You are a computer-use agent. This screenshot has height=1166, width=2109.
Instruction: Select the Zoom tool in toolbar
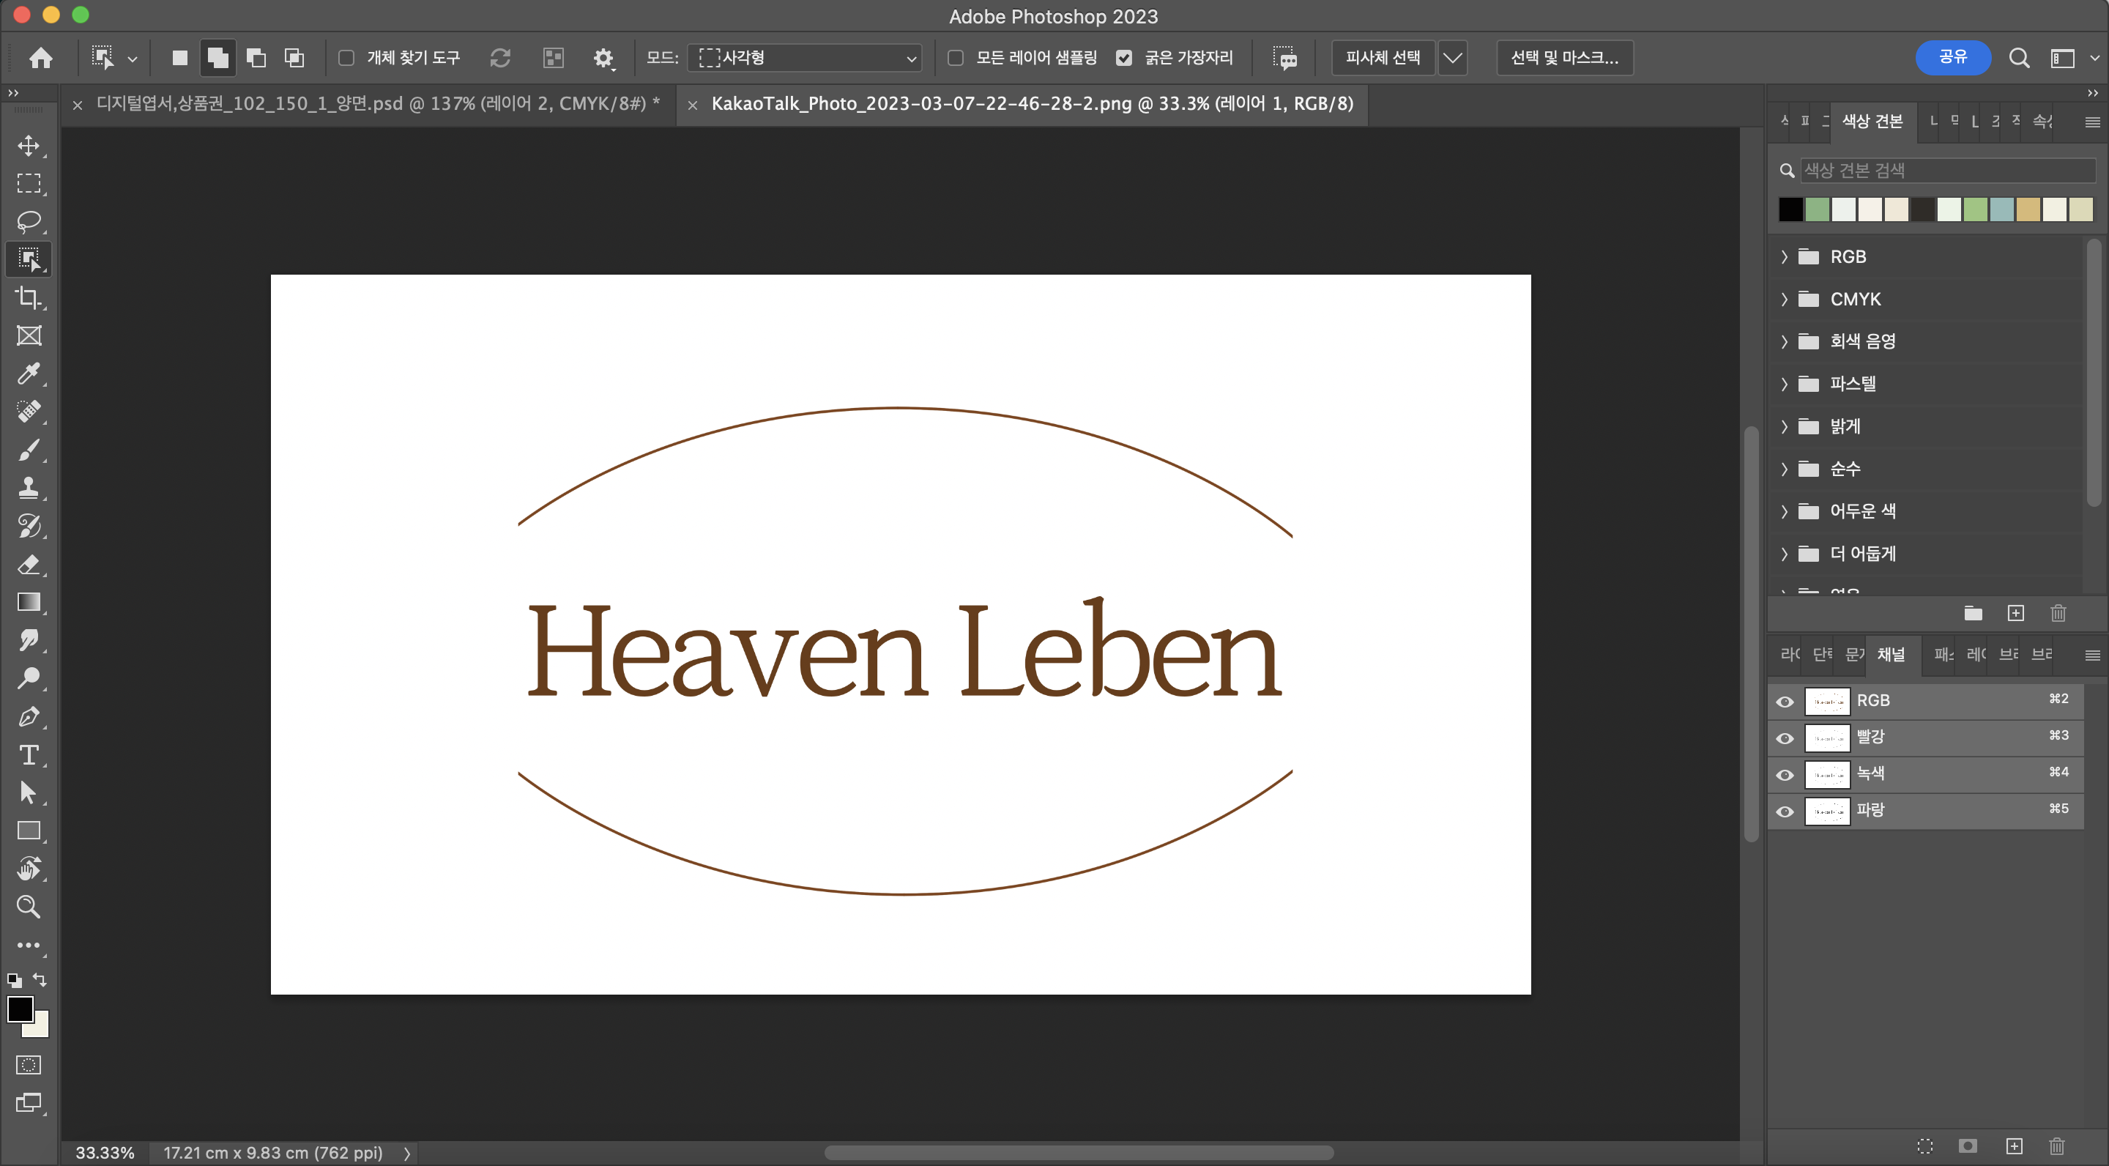point(29,907)
